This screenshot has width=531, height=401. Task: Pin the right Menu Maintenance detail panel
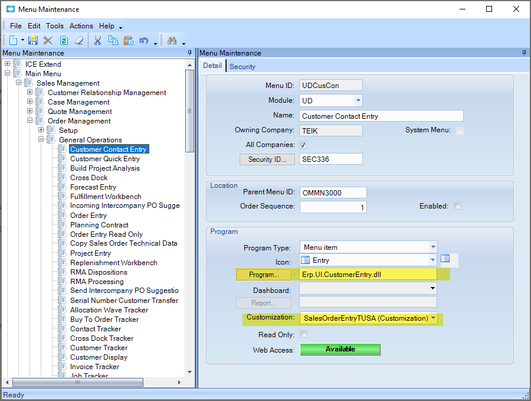click(524, 53)
